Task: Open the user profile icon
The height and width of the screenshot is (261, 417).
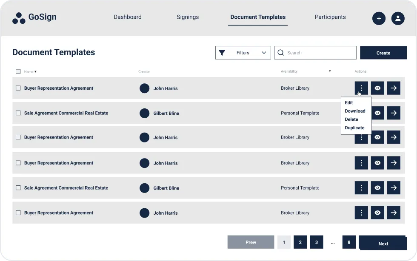Action: point(398,18)
